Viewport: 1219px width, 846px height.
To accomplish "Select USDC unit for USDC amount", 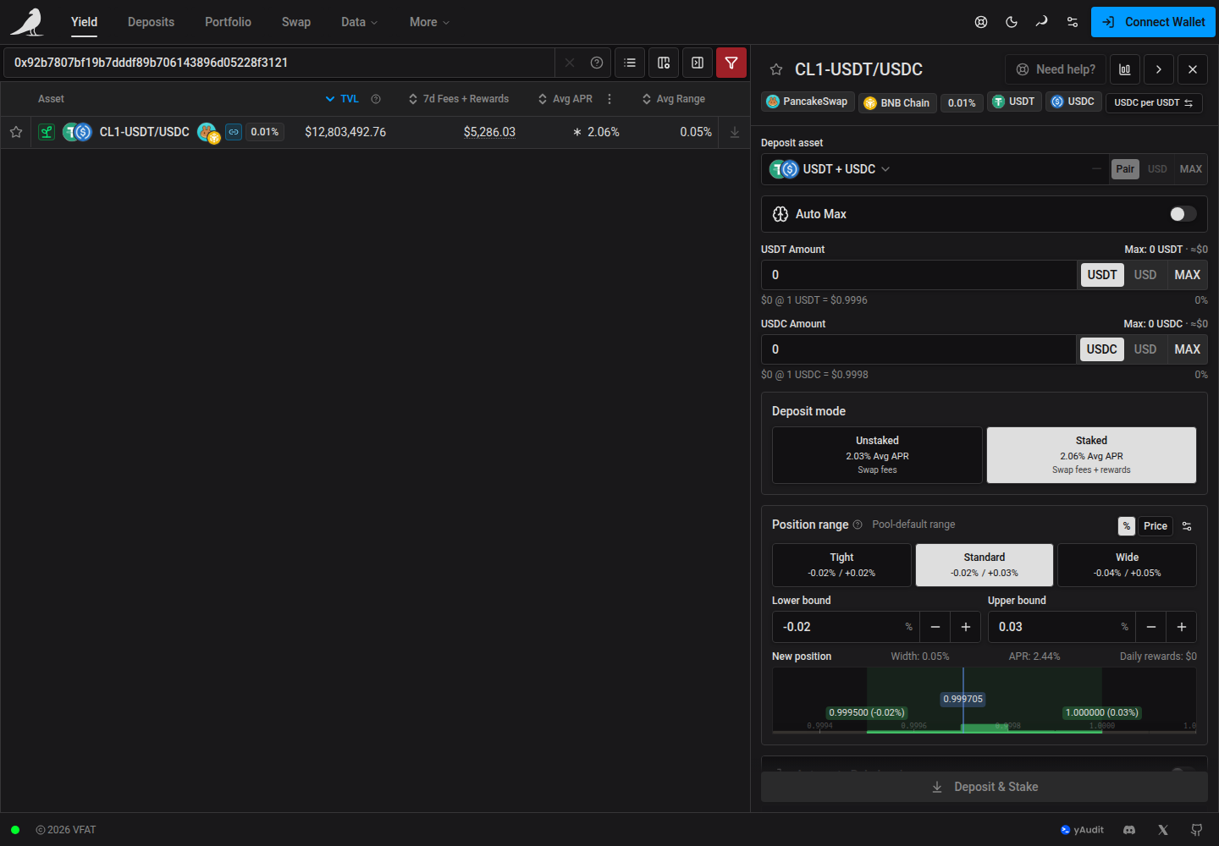I will (1102, 349).
